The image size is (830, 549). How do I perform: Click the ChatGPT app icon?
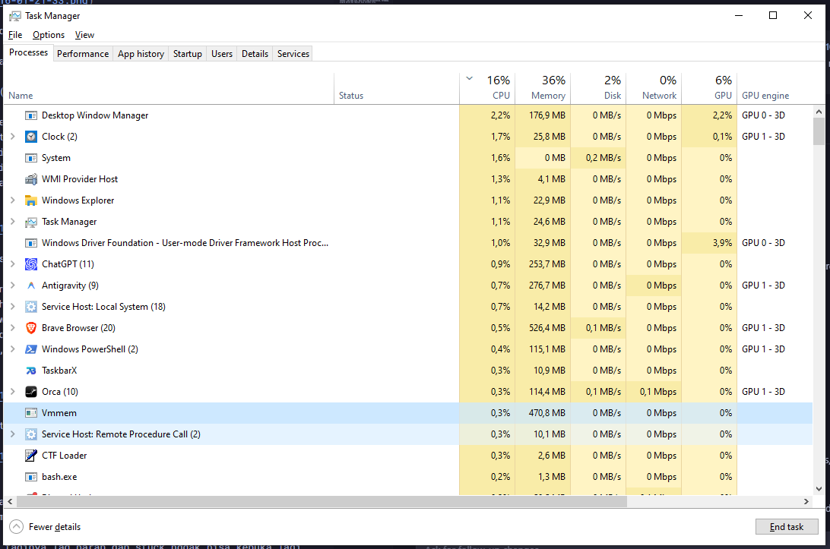(x=31, y=264)
